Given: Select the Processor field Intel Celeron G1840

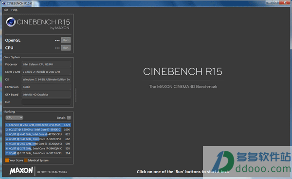Looking at the screenshot, I should click(46, 64).
